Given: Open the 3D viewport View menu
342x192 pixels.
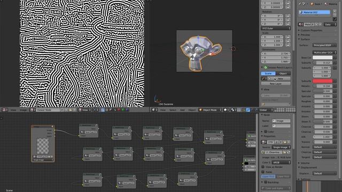Looking at the screenshot, I should click(163, 110).
